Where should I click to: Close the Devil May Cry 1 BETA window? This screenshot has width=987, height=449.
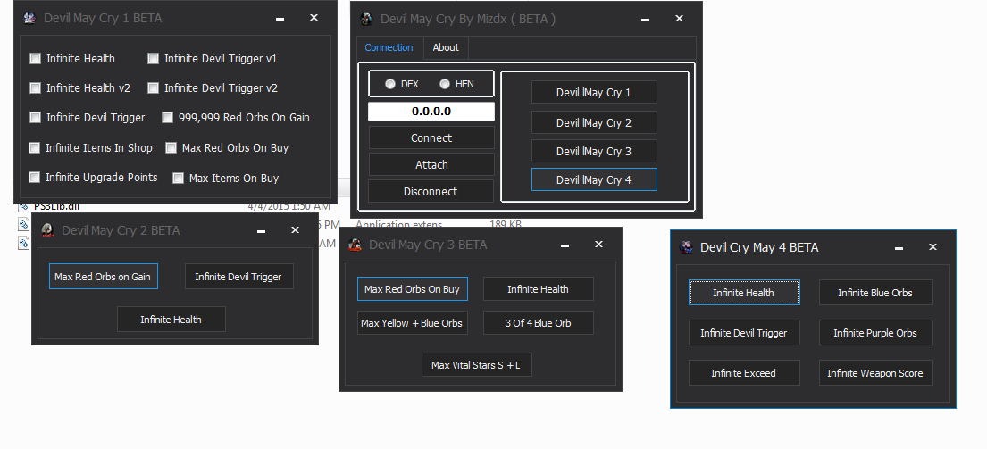pos(314,18)
